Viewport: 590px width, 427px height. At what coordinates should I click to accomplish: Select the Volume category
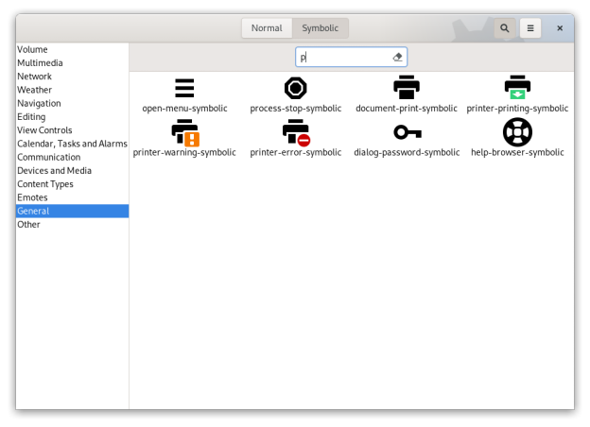[32, 49]
